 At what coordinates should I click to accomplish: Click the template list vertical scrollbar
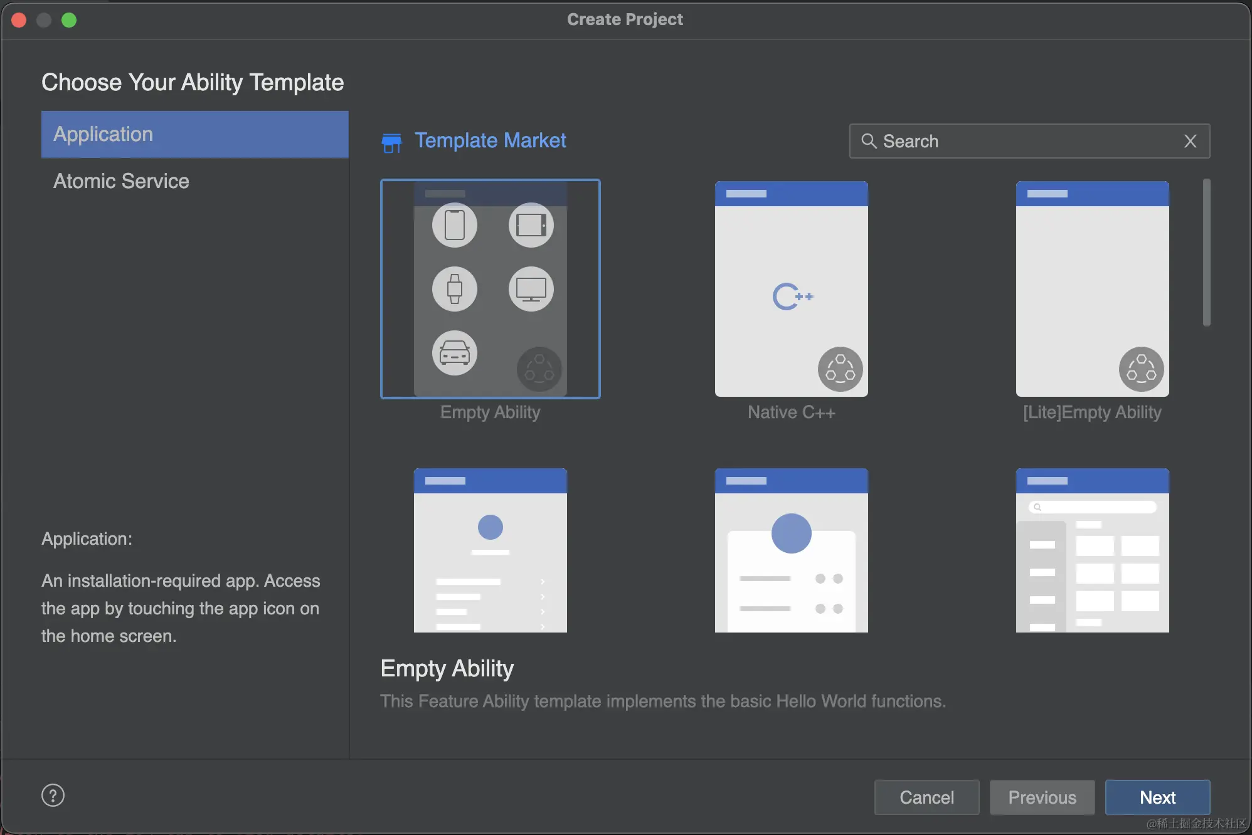1206,253
